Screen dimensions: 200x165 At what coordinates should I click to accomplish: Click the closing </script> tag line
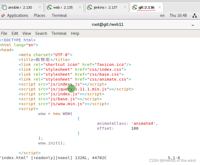tap(30, 153)
